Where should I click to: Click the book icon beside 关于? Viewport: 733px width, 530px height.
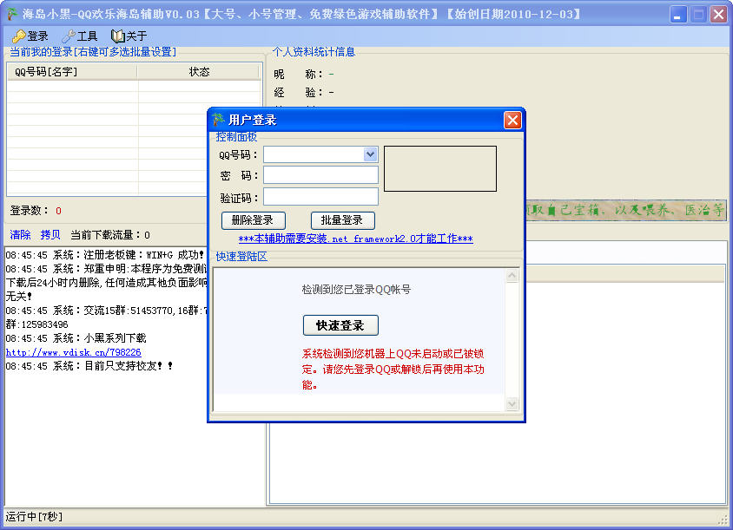pos(118,36)
